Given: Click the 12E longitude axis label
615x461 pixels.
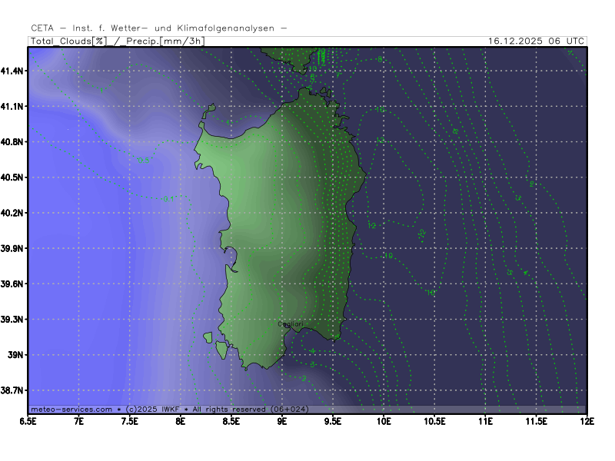Looking at the screenshot, I should 587,422.
